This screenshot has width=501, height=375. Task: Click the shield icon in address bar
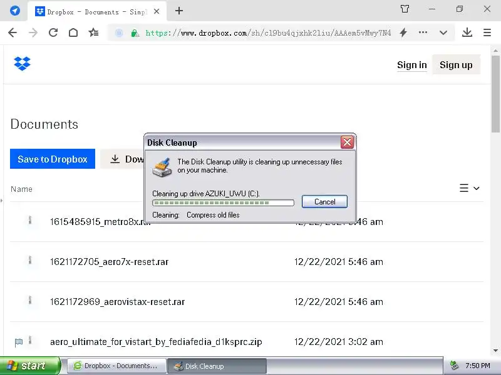[x=119, y=33]
